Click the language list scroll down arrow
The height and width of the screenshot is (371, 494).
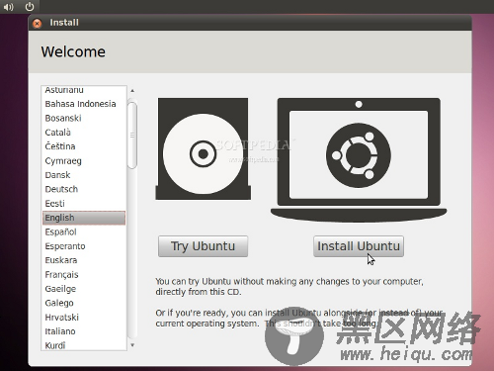[x=132, y=345]
